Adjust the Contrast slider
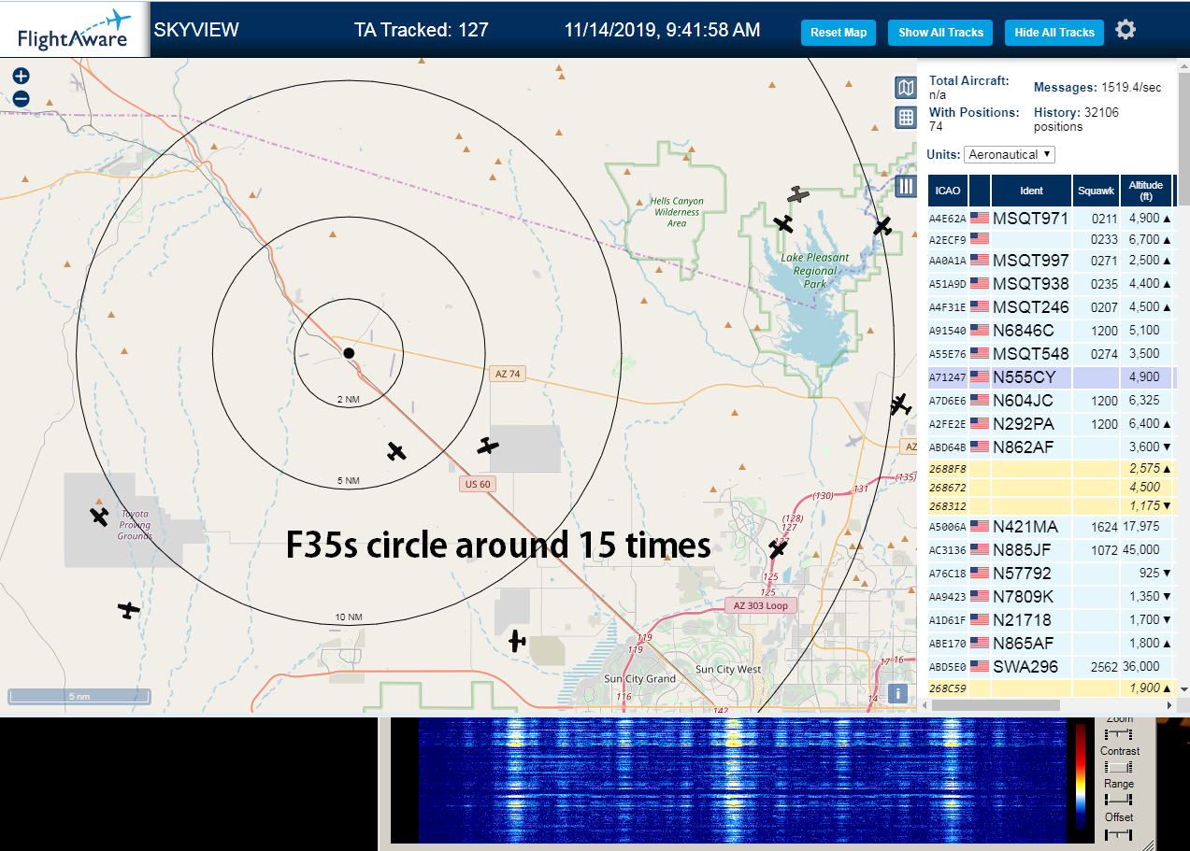 pos(1119,767)
